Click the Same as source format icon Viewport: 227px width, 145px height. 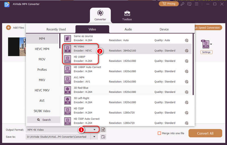pyautogui.click(x=68, y=38)
